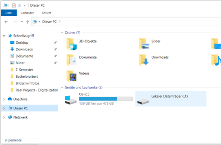
Task: Select OneDrive in the navigation pane
Action: (x=21, y=99)
